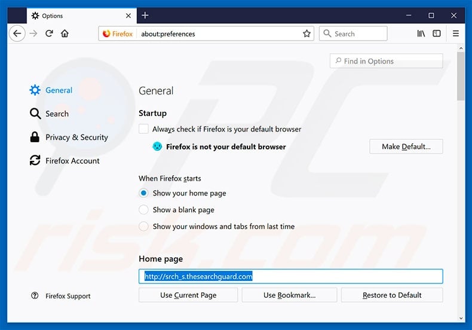
Task: Click the padlock icon beside Privacy & Security
Action: (35, 137)
